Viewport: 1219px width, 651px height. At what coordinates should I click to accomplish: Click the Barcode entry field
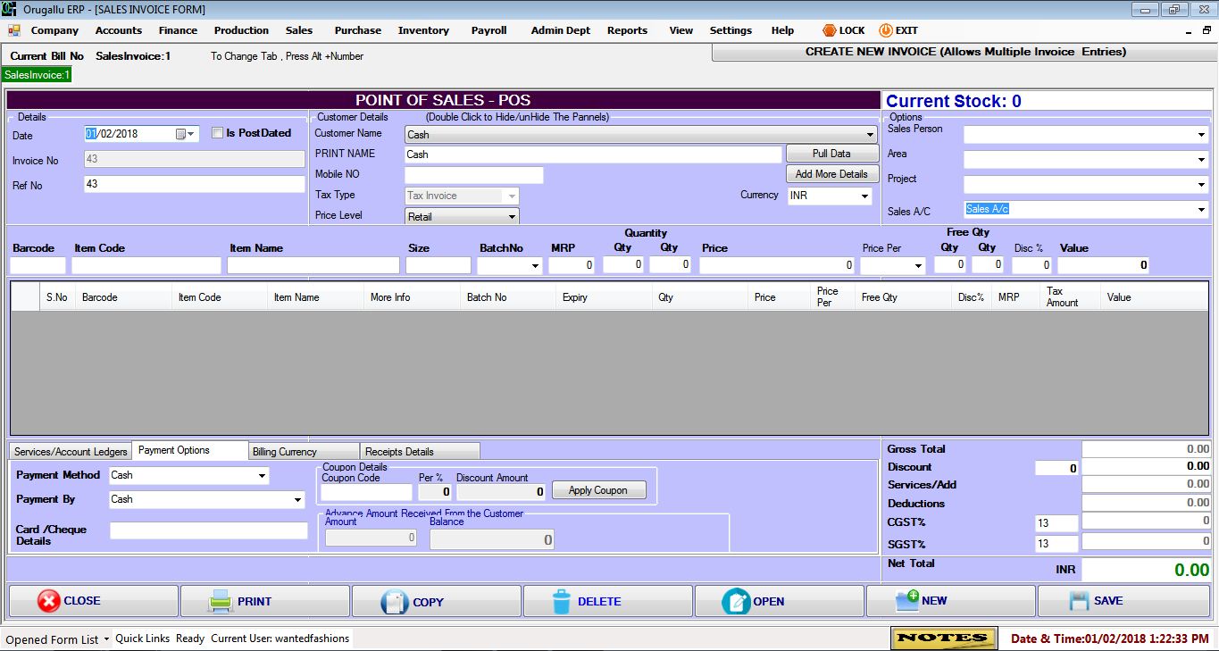tap(38, 265)
